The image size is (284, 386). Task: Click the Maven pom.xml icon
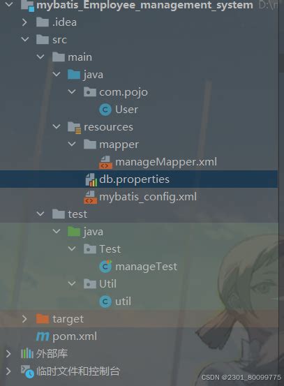tap(43, 336)
